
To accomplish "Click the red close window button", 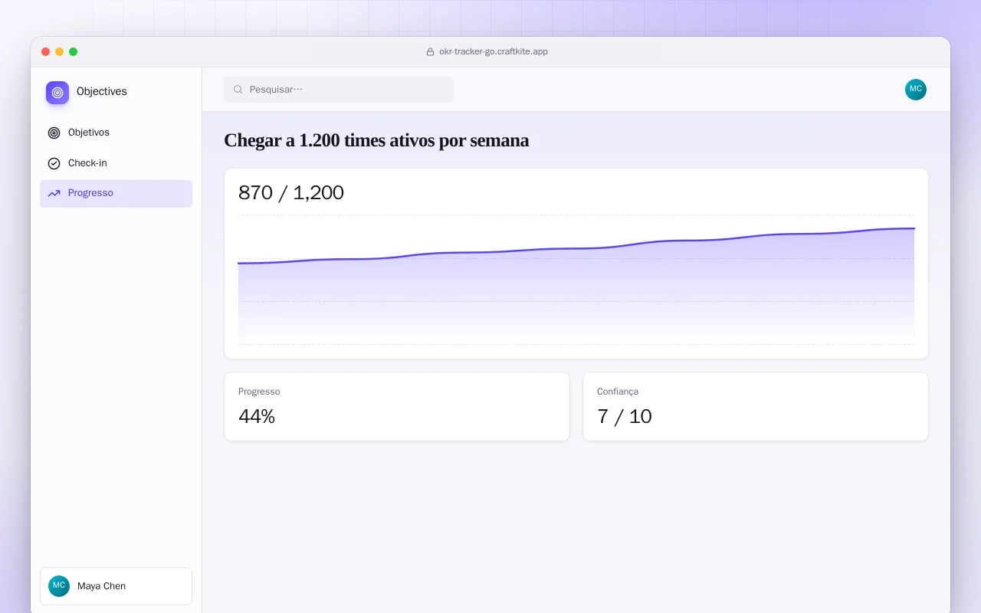I will point(46,52).
